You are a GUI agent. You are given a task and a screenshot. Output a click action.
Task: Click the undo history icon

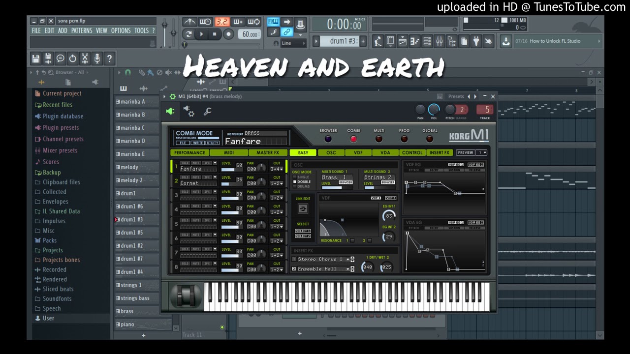[72, 59]
